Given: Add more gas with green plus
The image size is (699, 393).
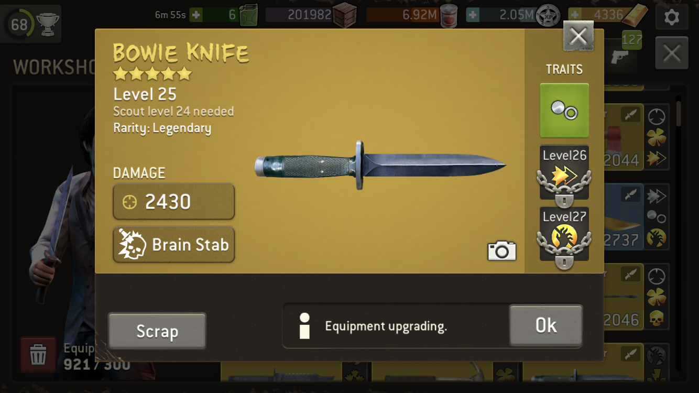Looking at the screenshot, I should click(x=196, y=15).
